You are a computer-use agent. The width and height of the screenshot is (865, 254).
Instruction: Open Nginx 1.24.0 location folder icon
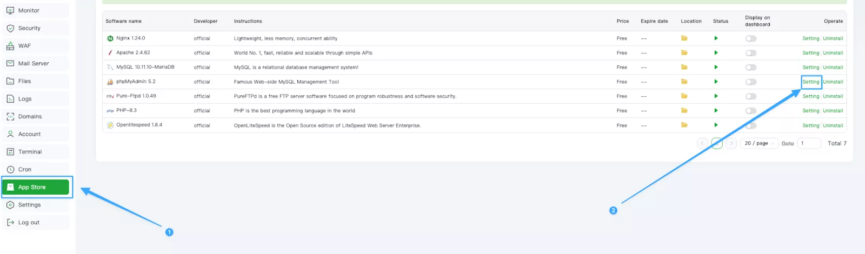[684, 38]
